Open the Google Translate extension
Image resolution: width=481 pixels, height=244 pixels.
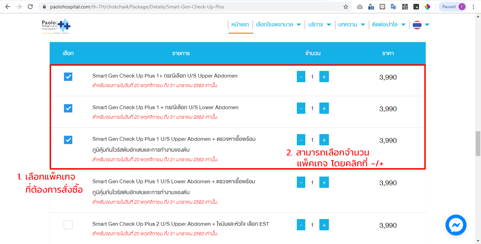pyautogui.click(x=393, y=7)
